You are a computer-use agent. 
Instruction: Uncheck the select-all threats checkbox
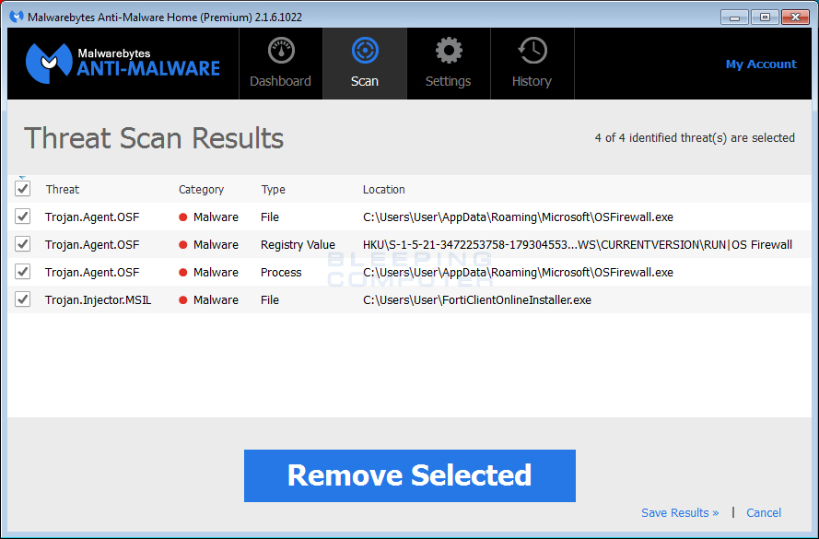[22, 188]
